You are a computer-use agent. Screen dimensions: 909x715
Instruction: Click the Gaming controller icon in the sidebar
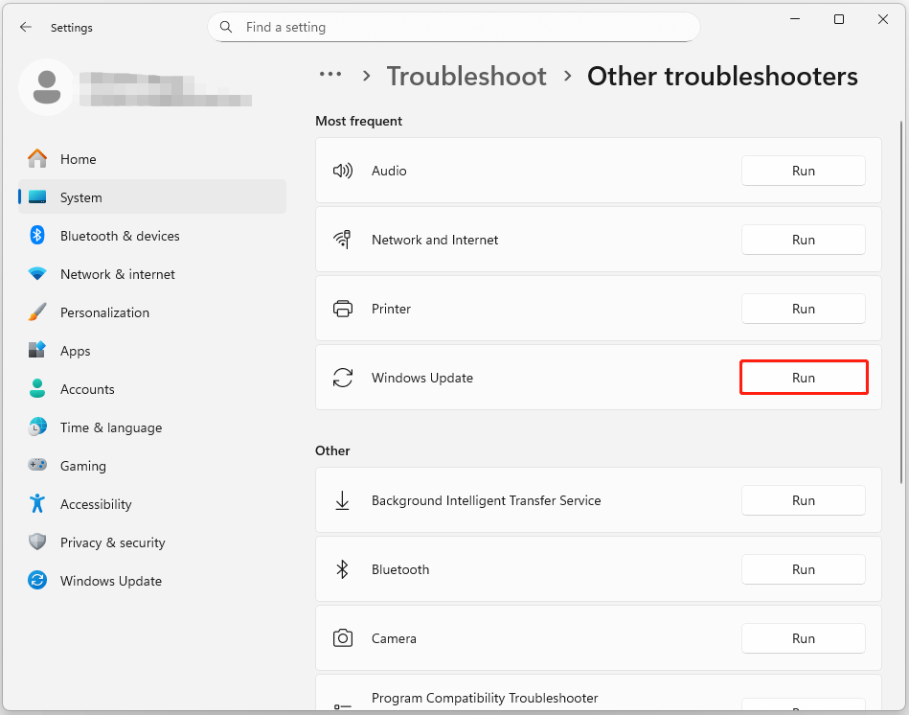(x=36, y=466)
